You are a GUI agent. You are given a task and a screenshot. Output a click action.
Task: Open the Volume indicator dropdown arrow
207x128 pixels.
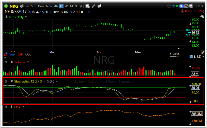[x=28, y=62]
